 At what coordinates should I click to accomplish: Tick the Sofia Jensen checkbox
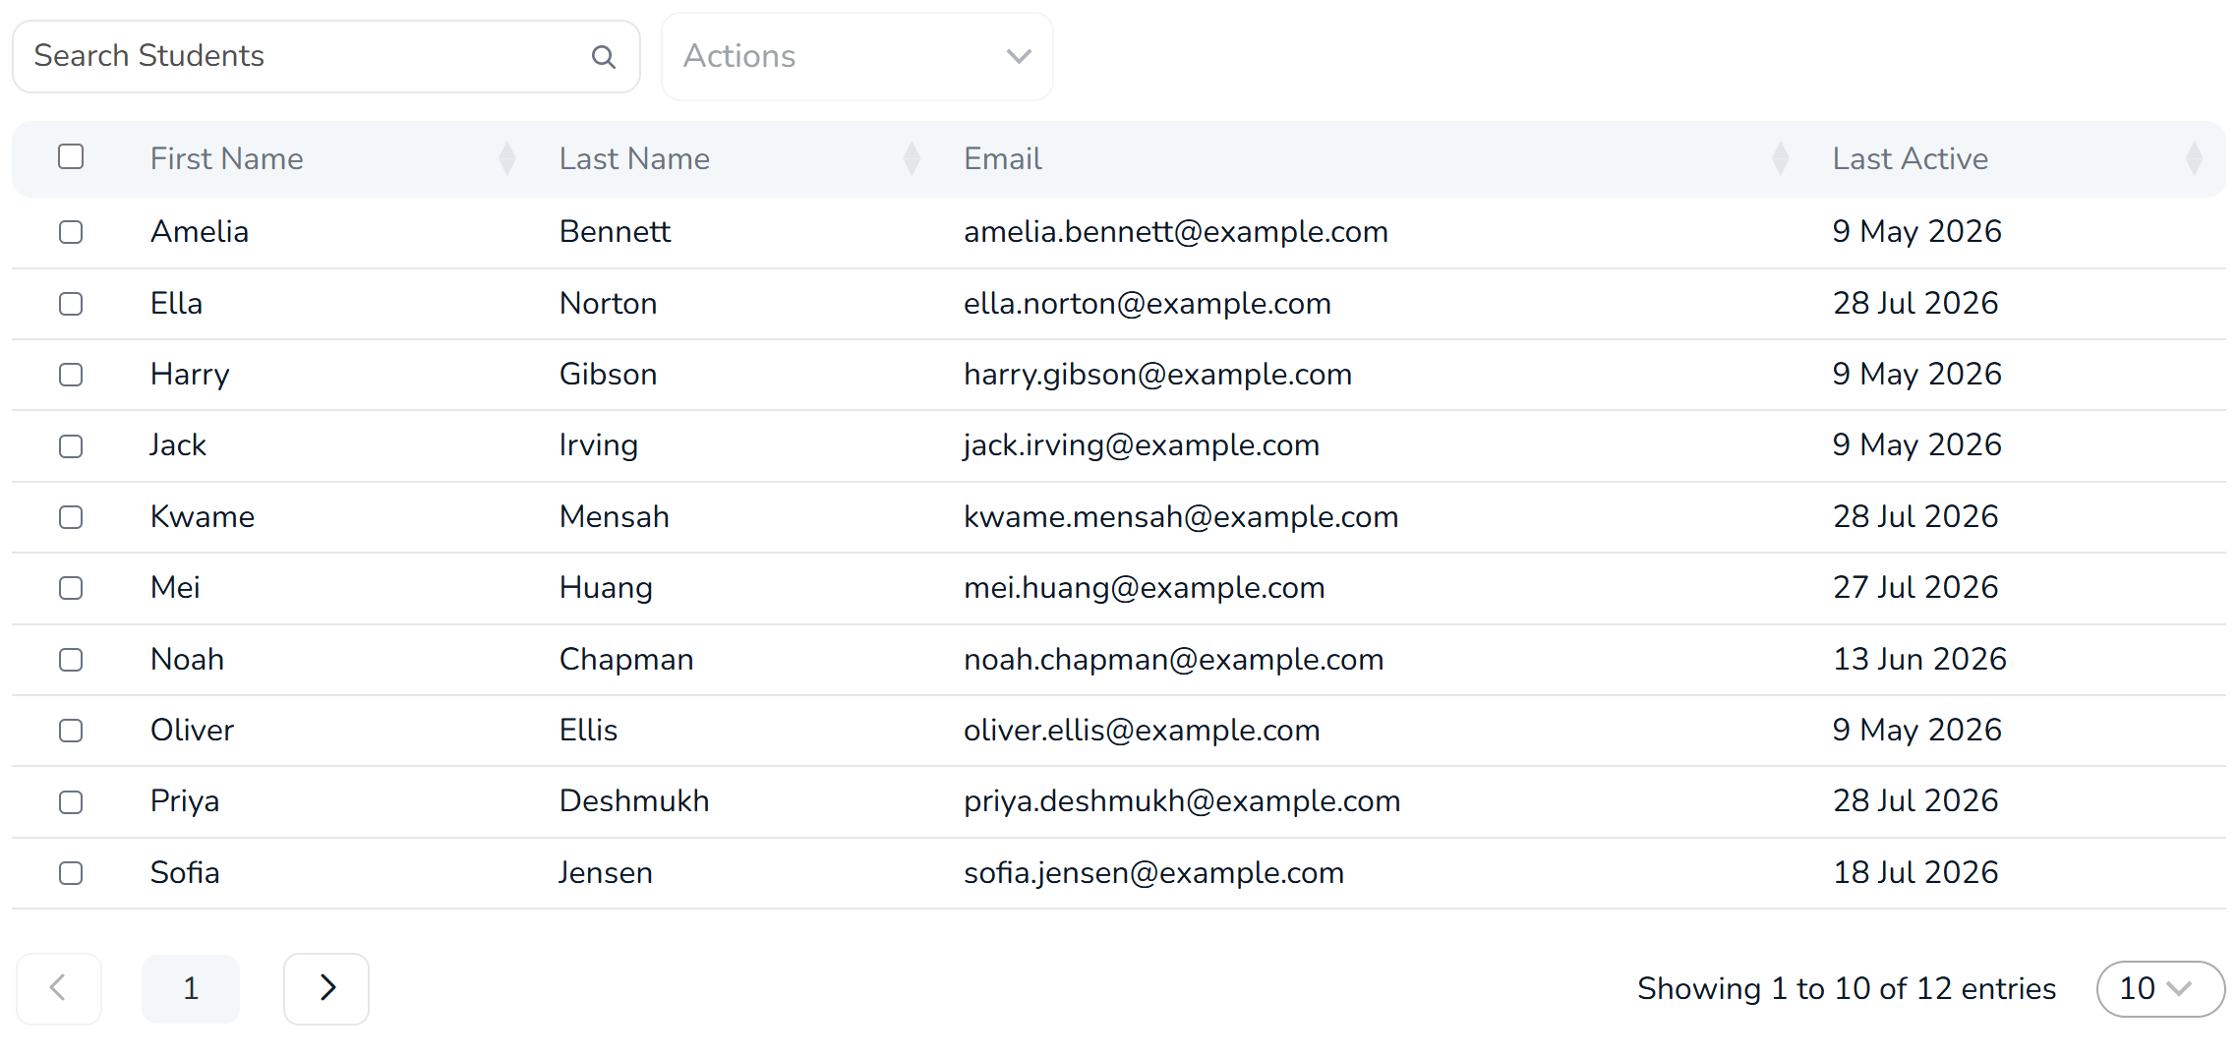(71, 873)
